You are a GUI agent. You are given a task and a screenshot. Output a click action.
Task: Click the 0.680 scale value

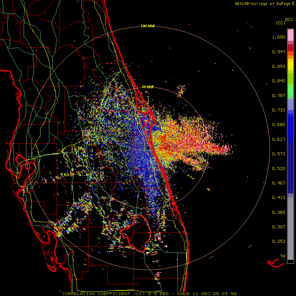pos(279,125)
